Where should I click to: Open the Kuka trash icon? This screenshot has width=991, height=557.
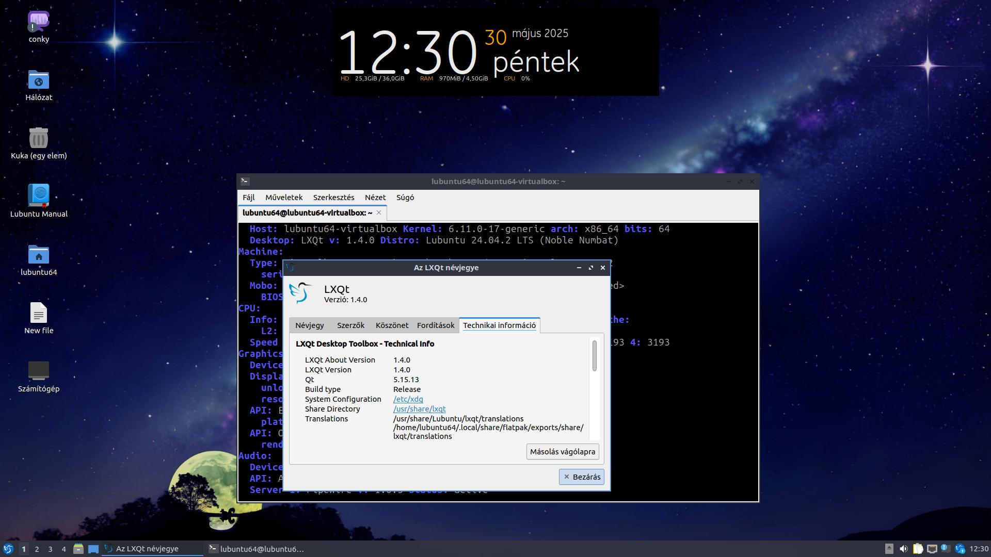[x=39, y=138]
